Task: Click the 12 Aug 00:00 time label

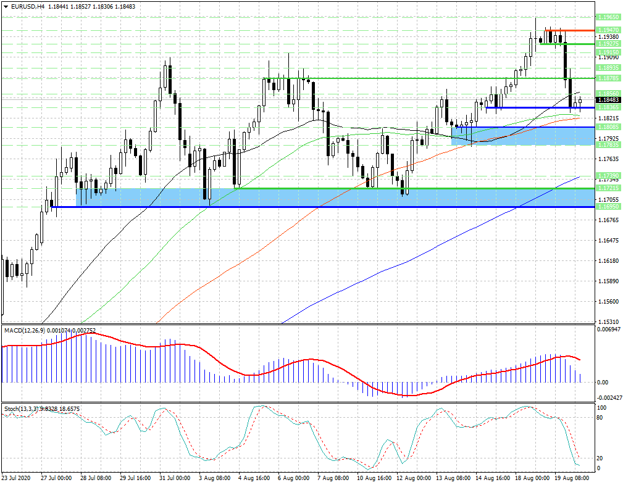Action: pyautogui.click(x=413, y=478)
